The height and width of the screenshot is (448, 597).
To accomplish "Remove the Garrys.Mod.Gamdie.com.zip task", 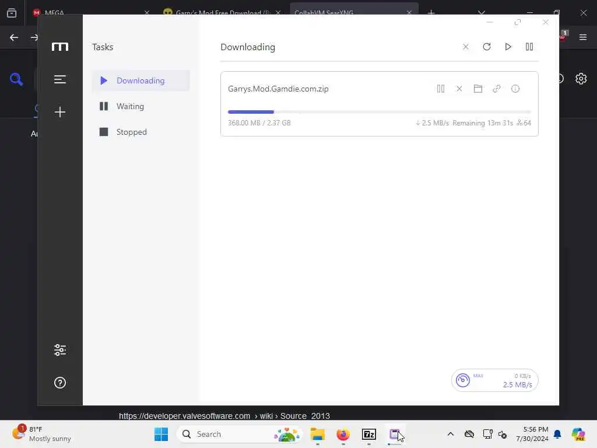I will (x=459, y=89).
